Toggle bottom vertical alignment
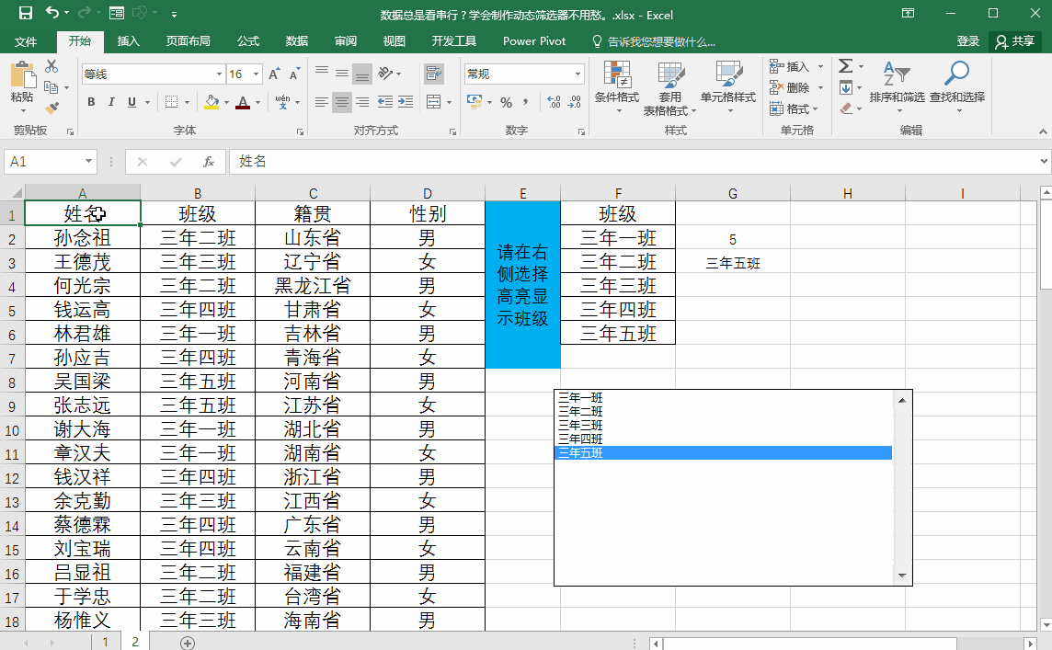Viewport: 1052px width, 650px height. [x=362, y=74]
